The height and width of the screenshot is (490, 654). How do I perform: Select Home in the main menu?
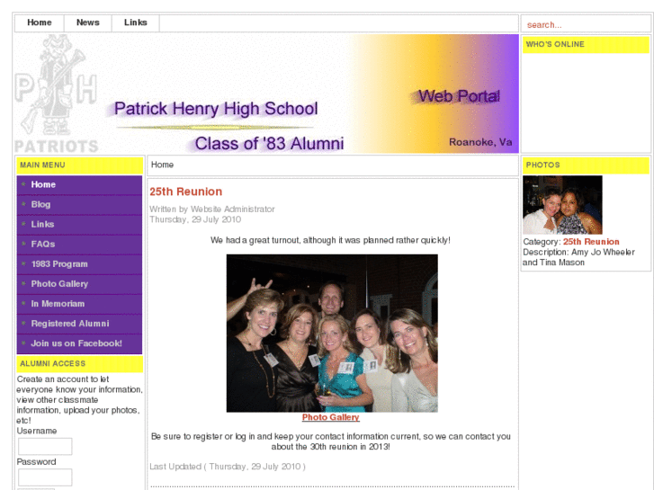pos(79,184)
